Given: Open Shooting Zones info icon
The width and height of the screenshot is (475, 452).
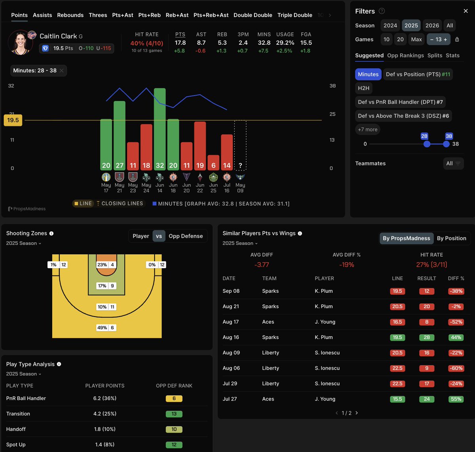Looking at the screenshot, I should click(x=51, y=233).
